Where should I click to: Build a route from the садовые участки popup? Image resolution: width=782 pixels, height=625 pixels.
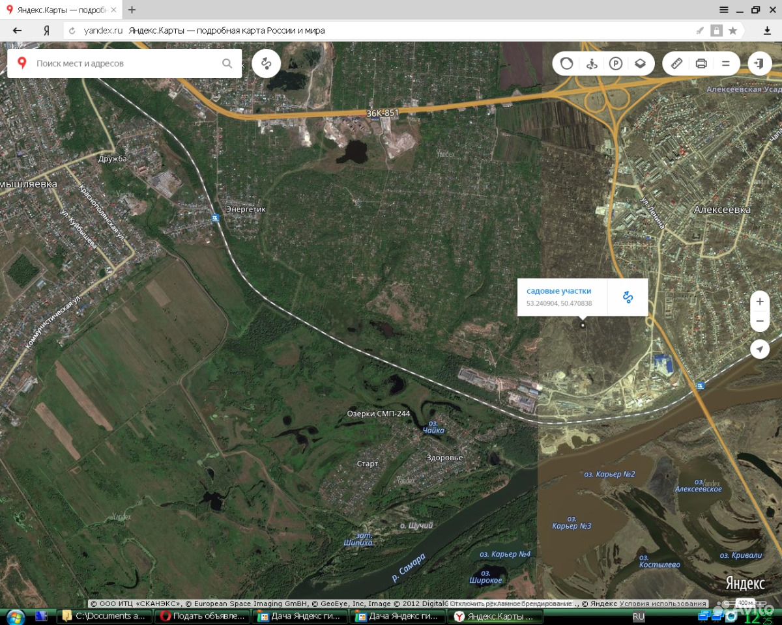point(628,297)
